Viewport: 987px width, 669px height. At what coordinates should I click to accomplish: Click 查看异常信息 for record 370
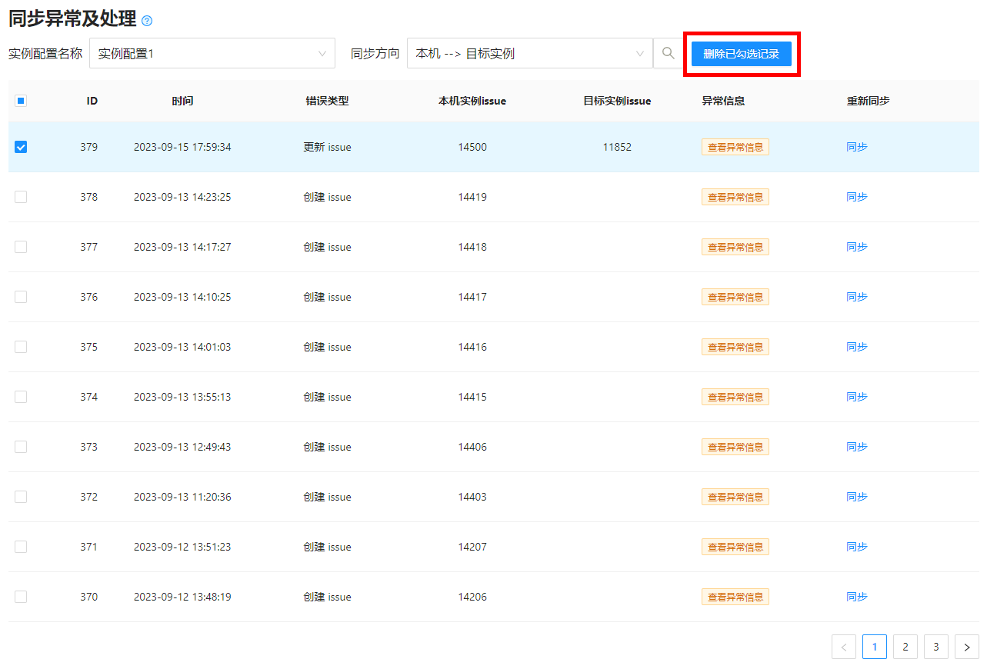(x=735, y=597)
